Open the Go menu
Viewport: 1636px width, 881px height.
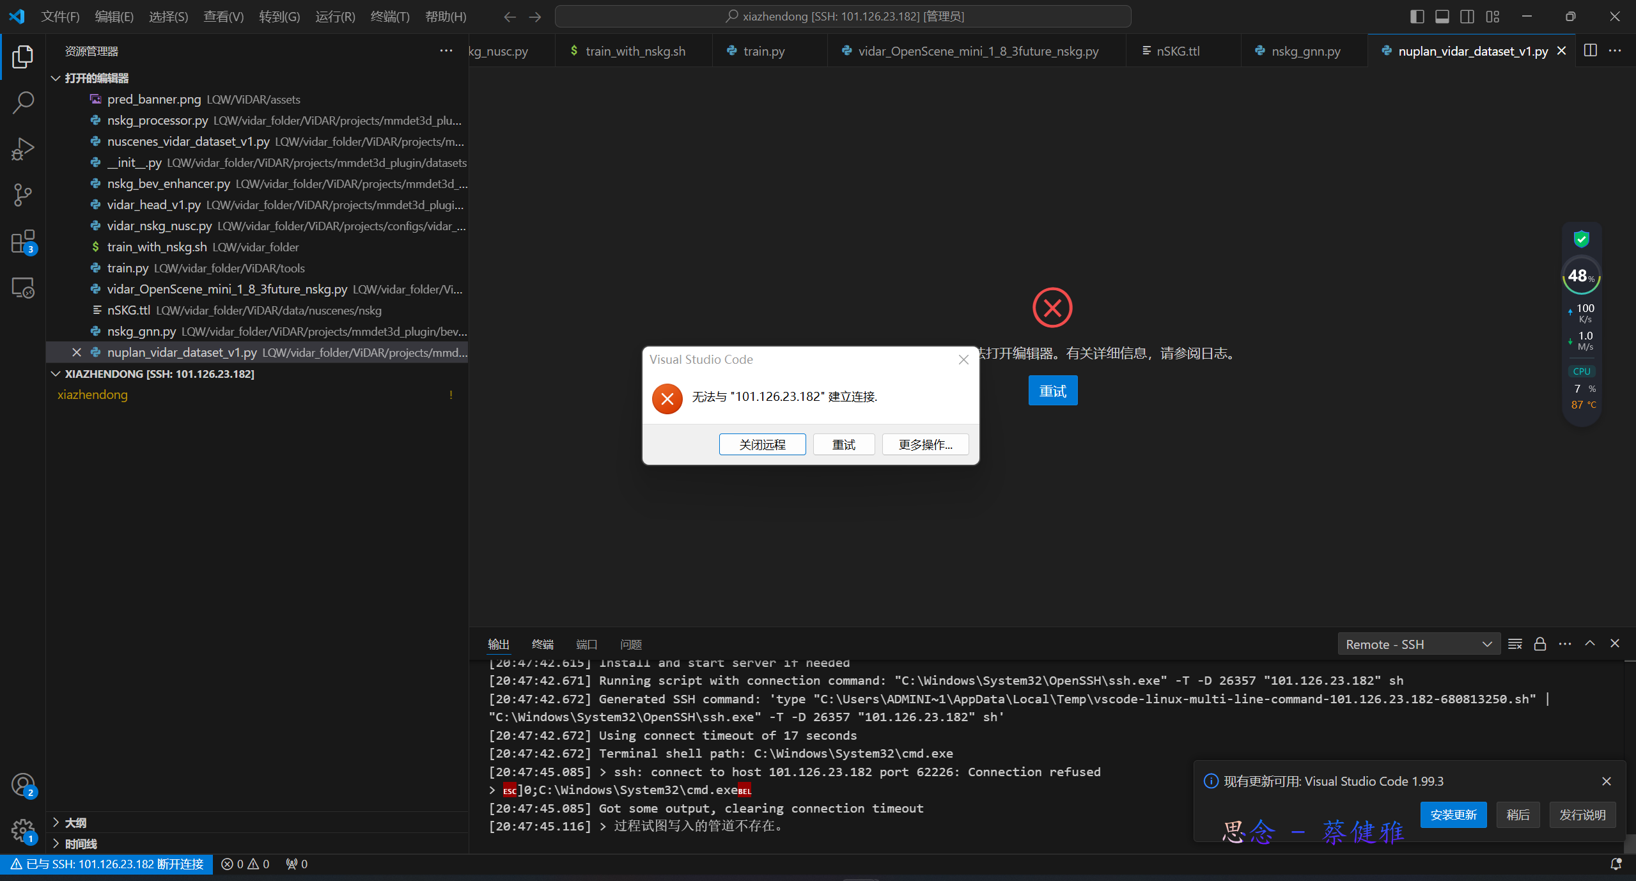(279, 17)
